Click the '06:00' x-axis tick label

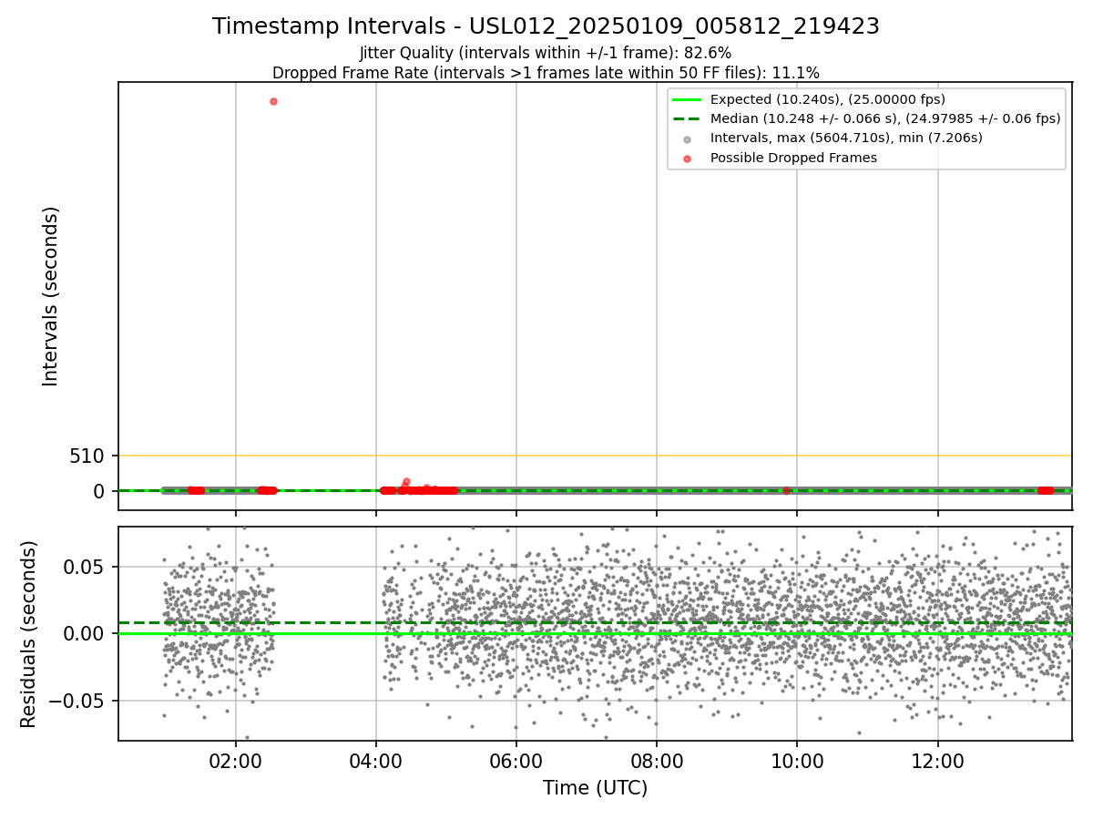(x=516, y=762)
